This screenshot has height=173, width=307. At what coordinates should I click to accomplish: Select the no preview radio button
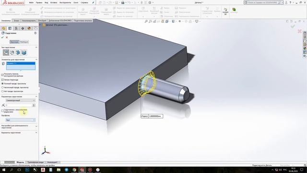click(x=2, y=91)
